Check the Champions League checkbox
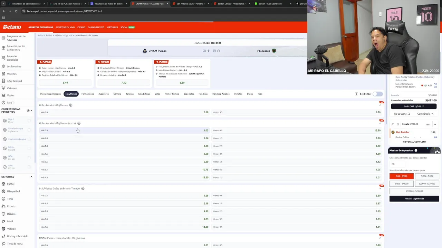Screen dimensions: 442x248 click(29, 139)
